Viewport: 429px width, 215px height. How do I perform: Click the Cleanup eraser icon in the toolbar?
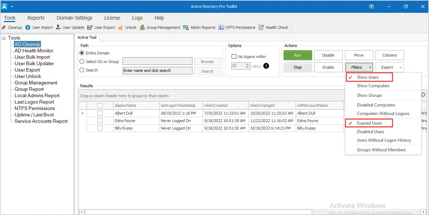[x=4, y=27]
